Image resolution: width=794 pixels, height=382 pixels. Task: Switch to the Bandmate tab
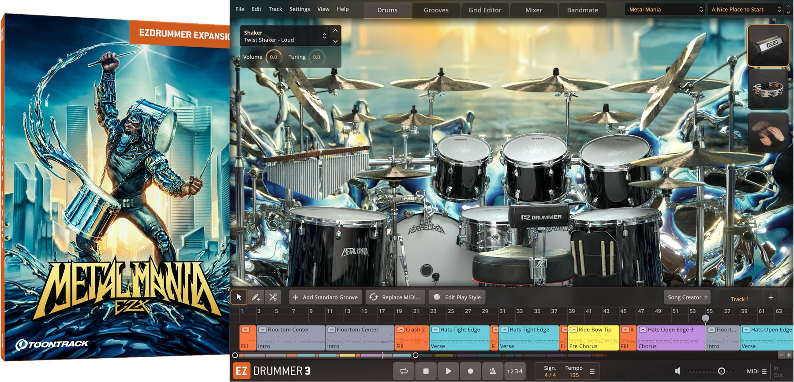tap(582, 10)
